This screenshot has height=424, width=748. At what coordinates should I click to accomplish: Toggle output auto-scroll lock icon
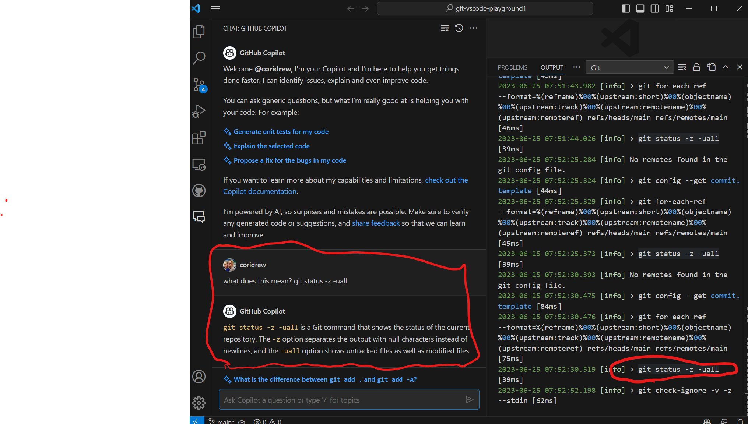696,67
